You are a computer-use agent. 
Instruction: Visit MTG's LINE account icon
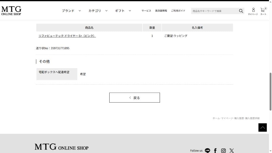[x=207, y=150]
